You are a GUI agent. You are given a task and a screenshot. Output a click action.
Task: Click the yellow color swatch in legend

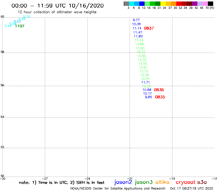[x=163, y=4]
